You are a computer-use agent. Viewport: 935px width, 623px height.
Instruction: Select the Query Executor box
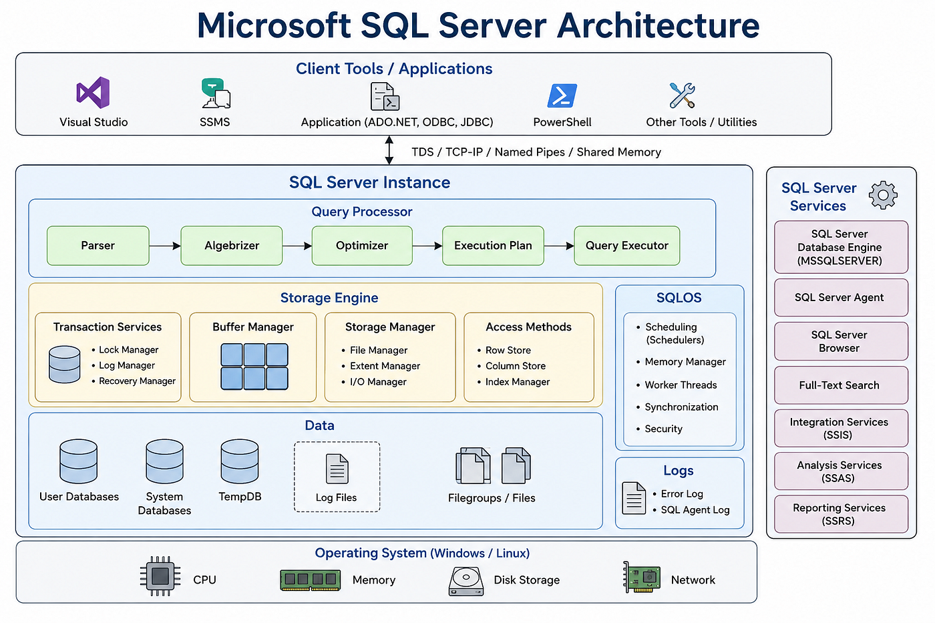point(627,246)
